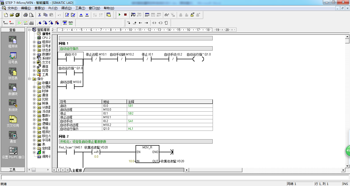Click the 启动:I0.0 contact in network 1
This screenshot has height=186, width=350.
pos(70,59)
